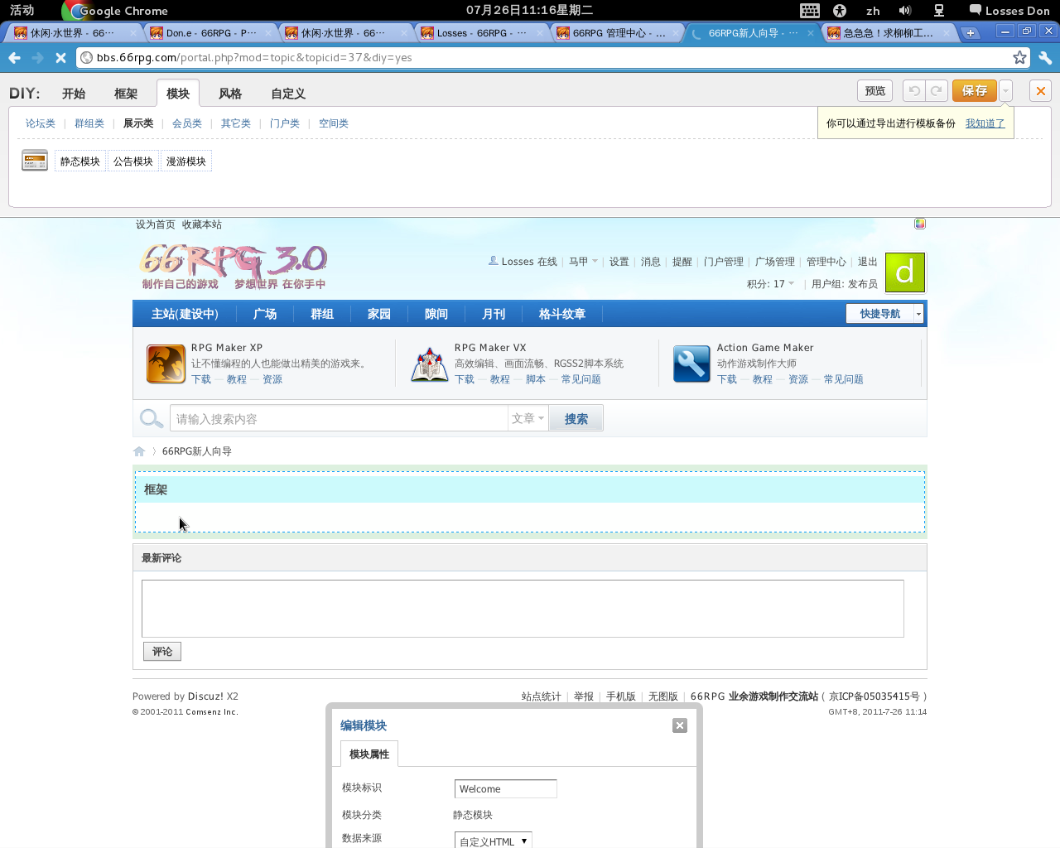Expand the 马甲 dropdown
Screen dimensions: 1060x848
(583, 262)
